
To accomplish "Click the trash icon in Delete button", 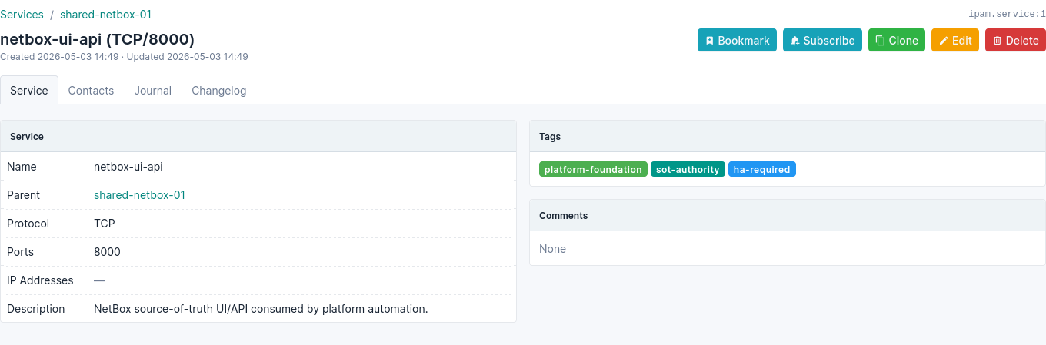I will click(x=998, y=41).
